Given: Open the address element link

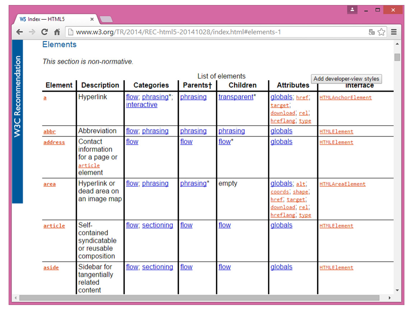Looking at the screenshot, I should (54, 142).
